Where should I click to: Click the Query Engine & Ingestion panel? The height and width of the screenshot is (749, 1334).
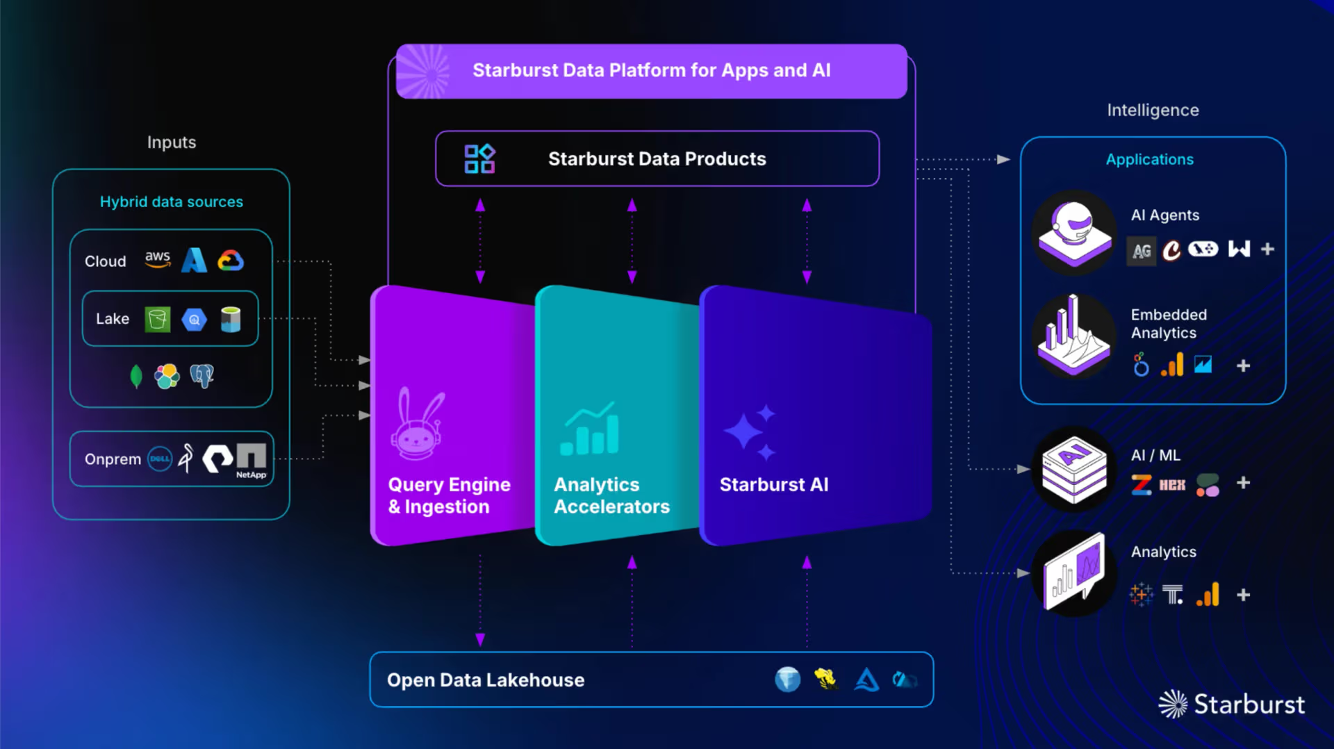452,417
